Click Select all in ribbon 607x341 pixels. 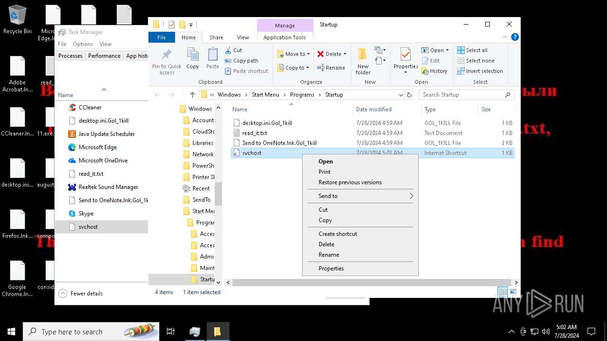(472, 50)
